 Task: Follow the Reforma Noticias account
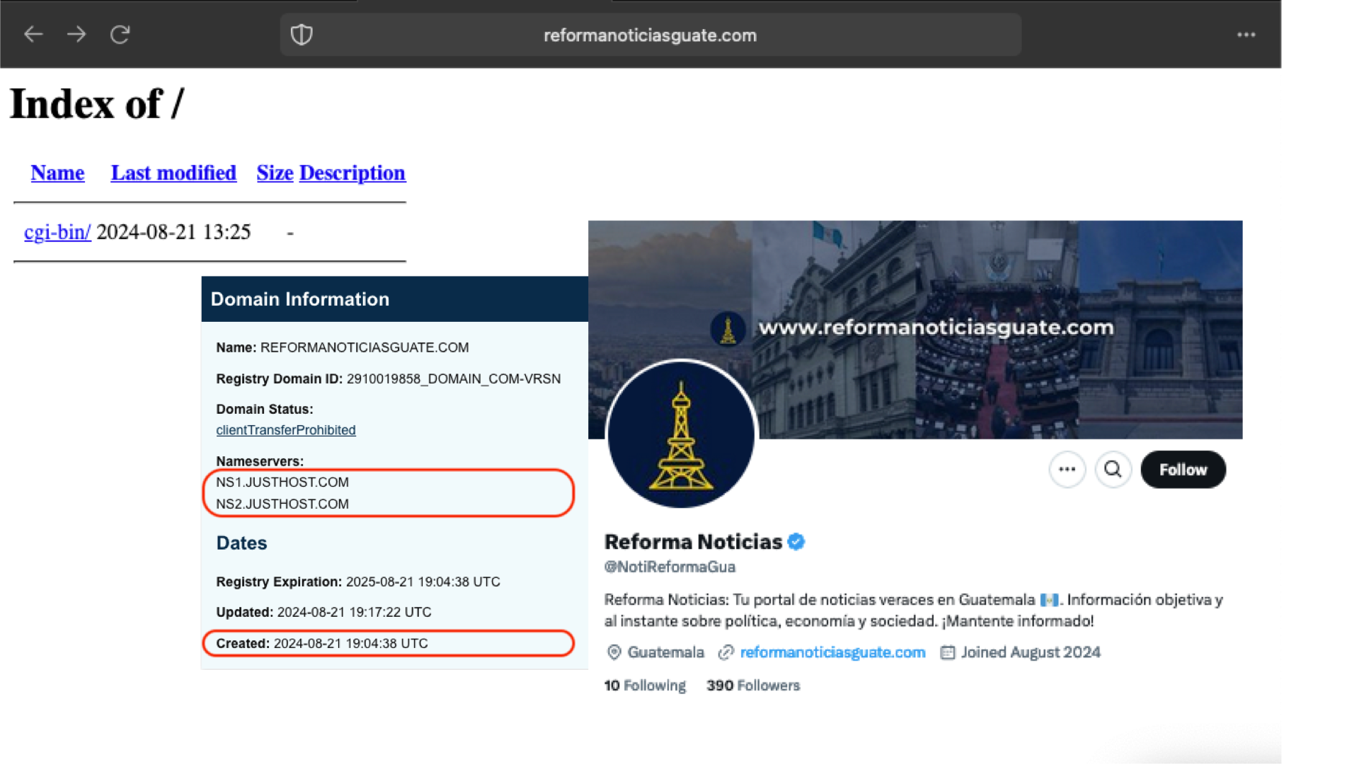1183,469
